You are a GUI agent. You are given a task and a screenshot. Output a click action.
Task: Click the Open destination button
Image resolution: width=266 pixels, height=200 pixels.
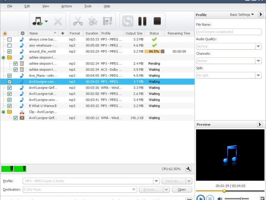click(x=182, y=190)
